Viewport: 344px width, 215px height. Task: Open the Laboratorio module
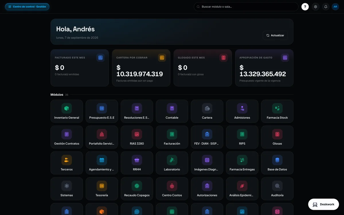coord(172,163)
